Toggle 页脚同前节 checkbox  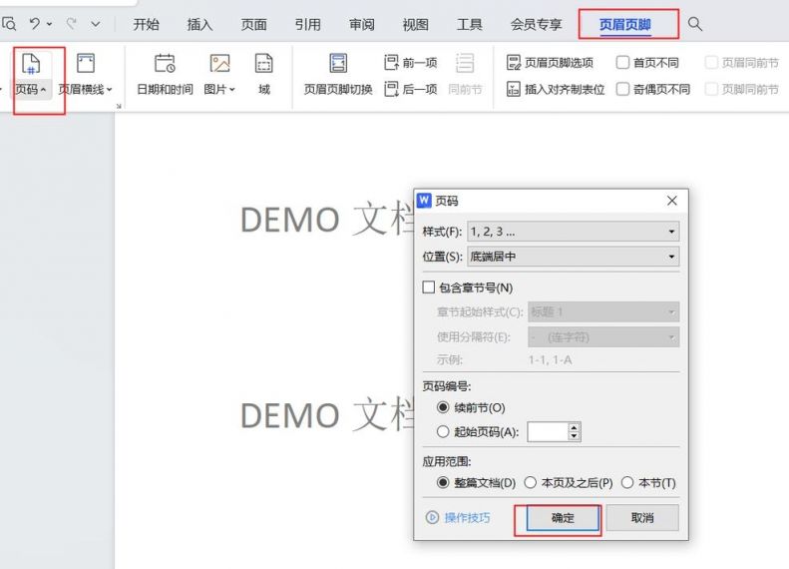coord(711,89)
